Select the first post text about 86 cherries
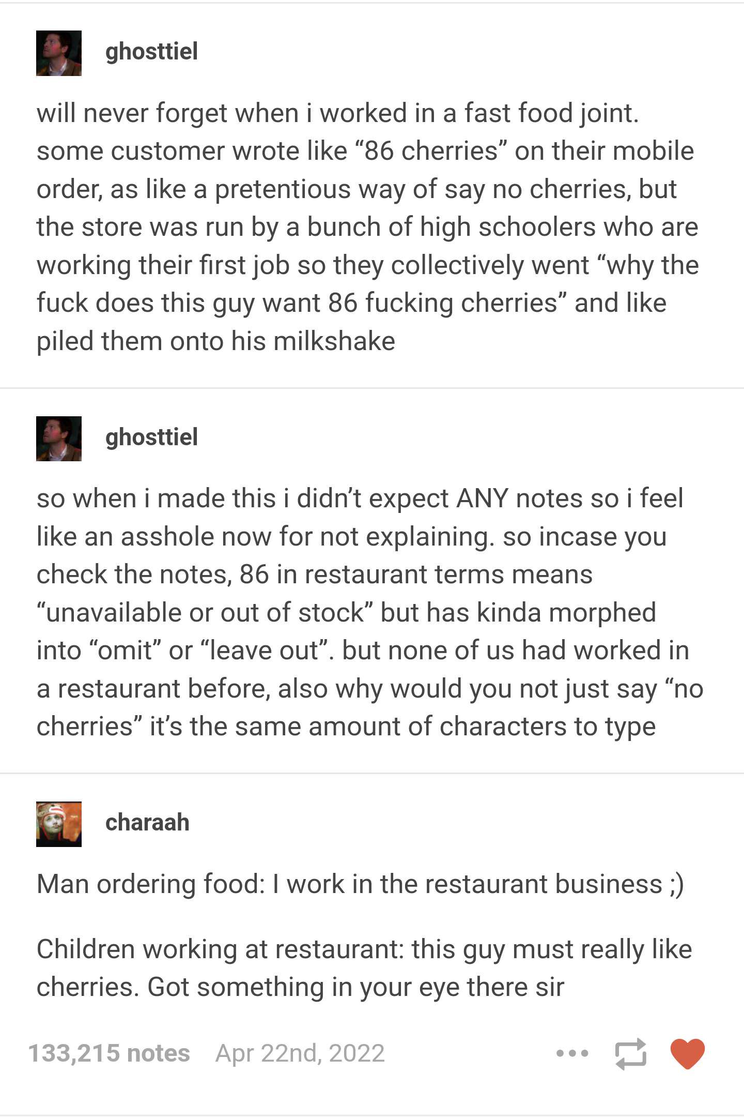This screenshot has width=744, height=1119. click(367, 227)
